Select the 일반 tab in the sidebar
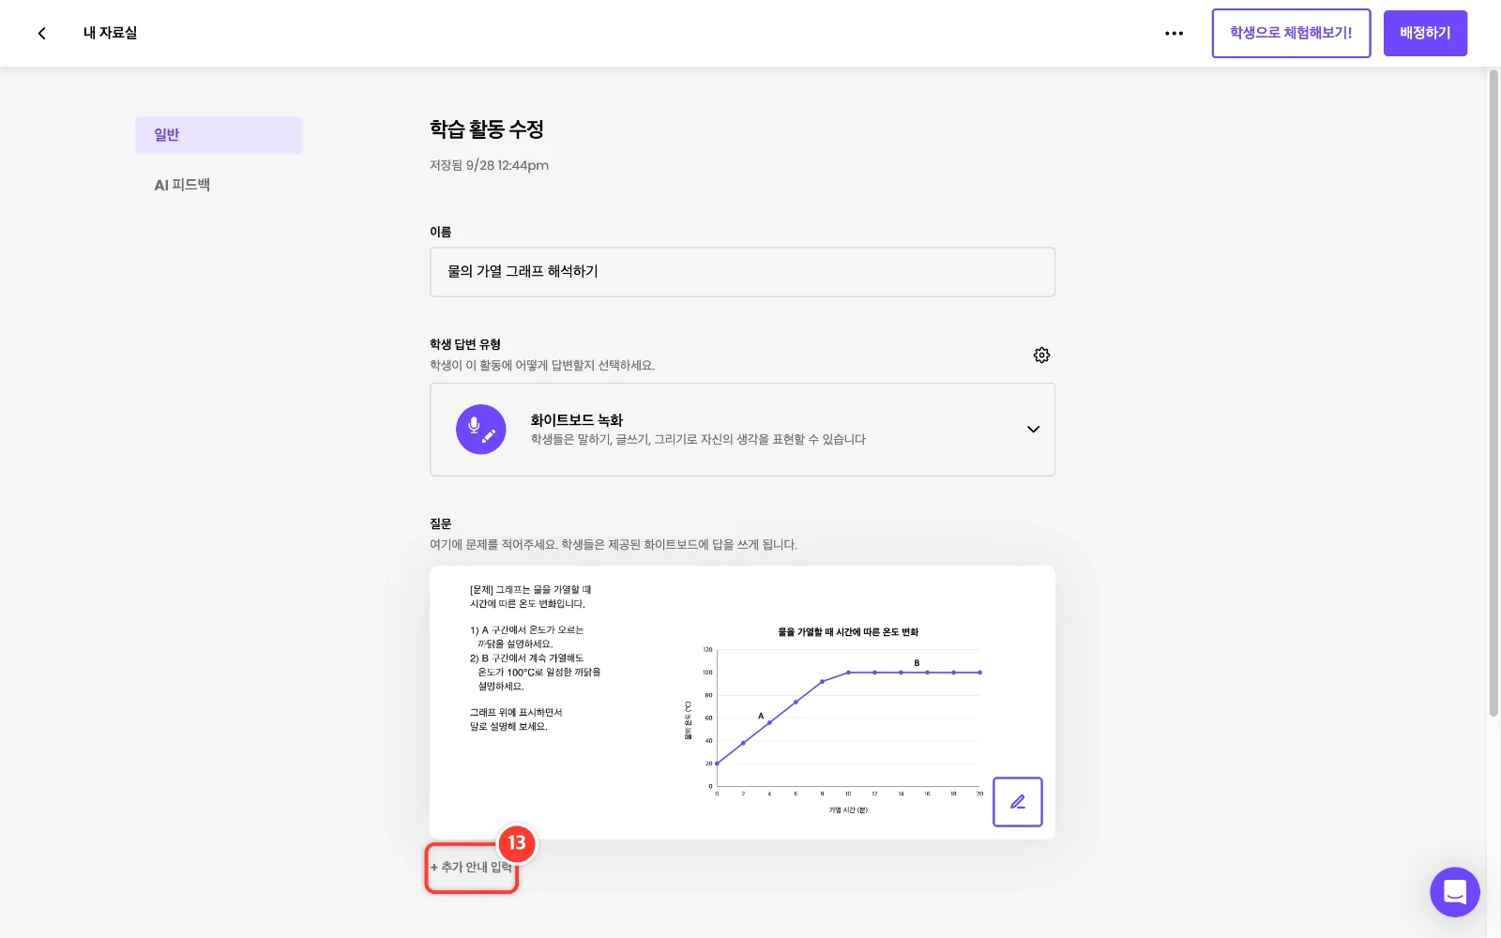The width and height of the screenshot is (1501, 938). (x=219, y=135)
